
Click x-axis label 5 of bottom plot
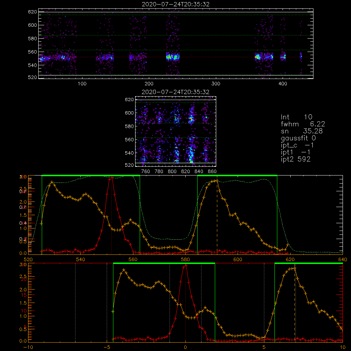click(264, 347)
